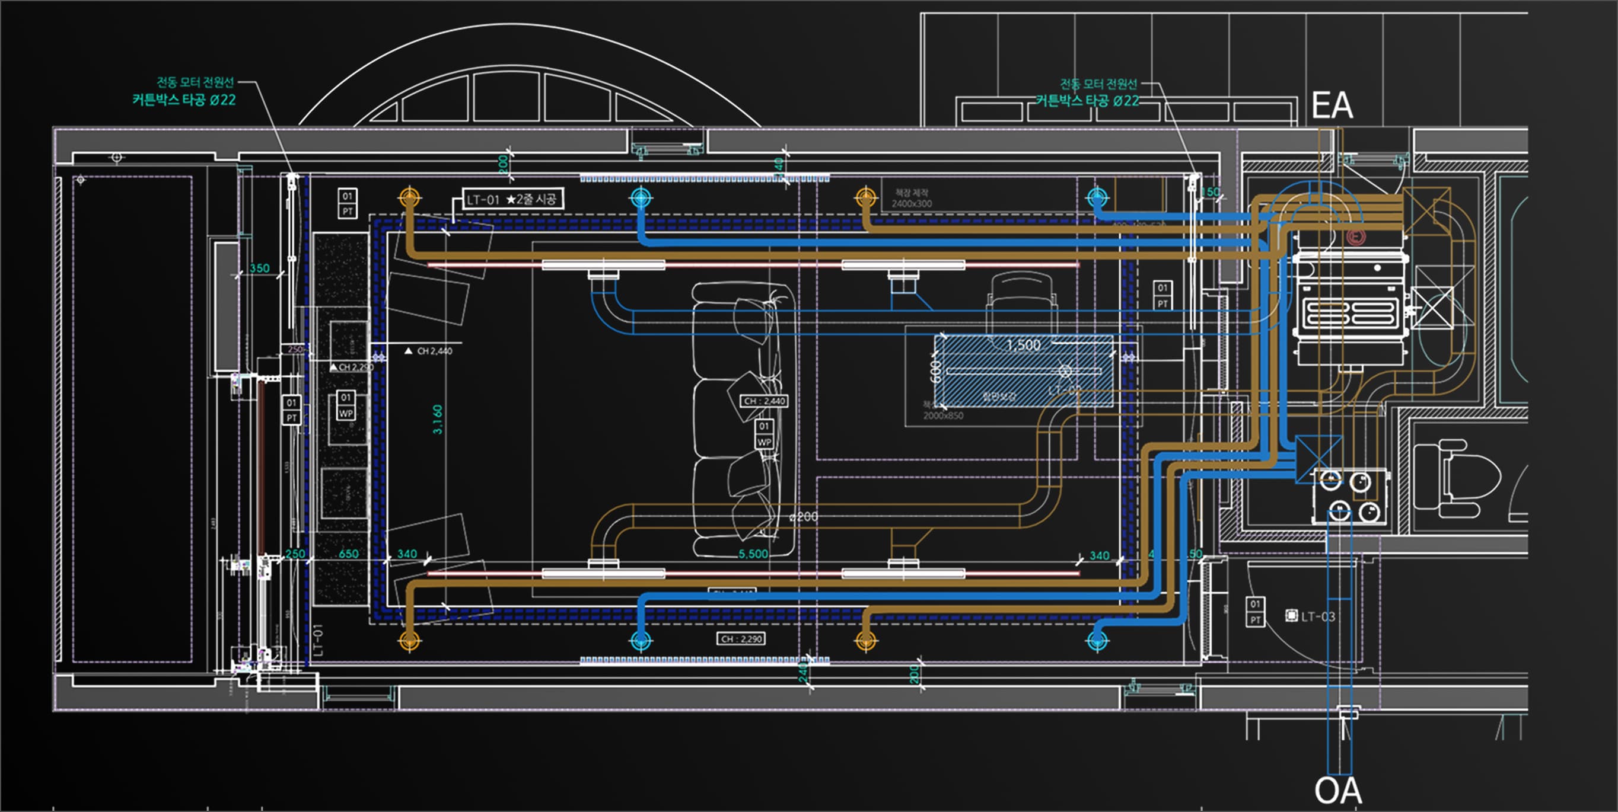Select the bottom-right blue diffuser symbol

pos(1097,641)
